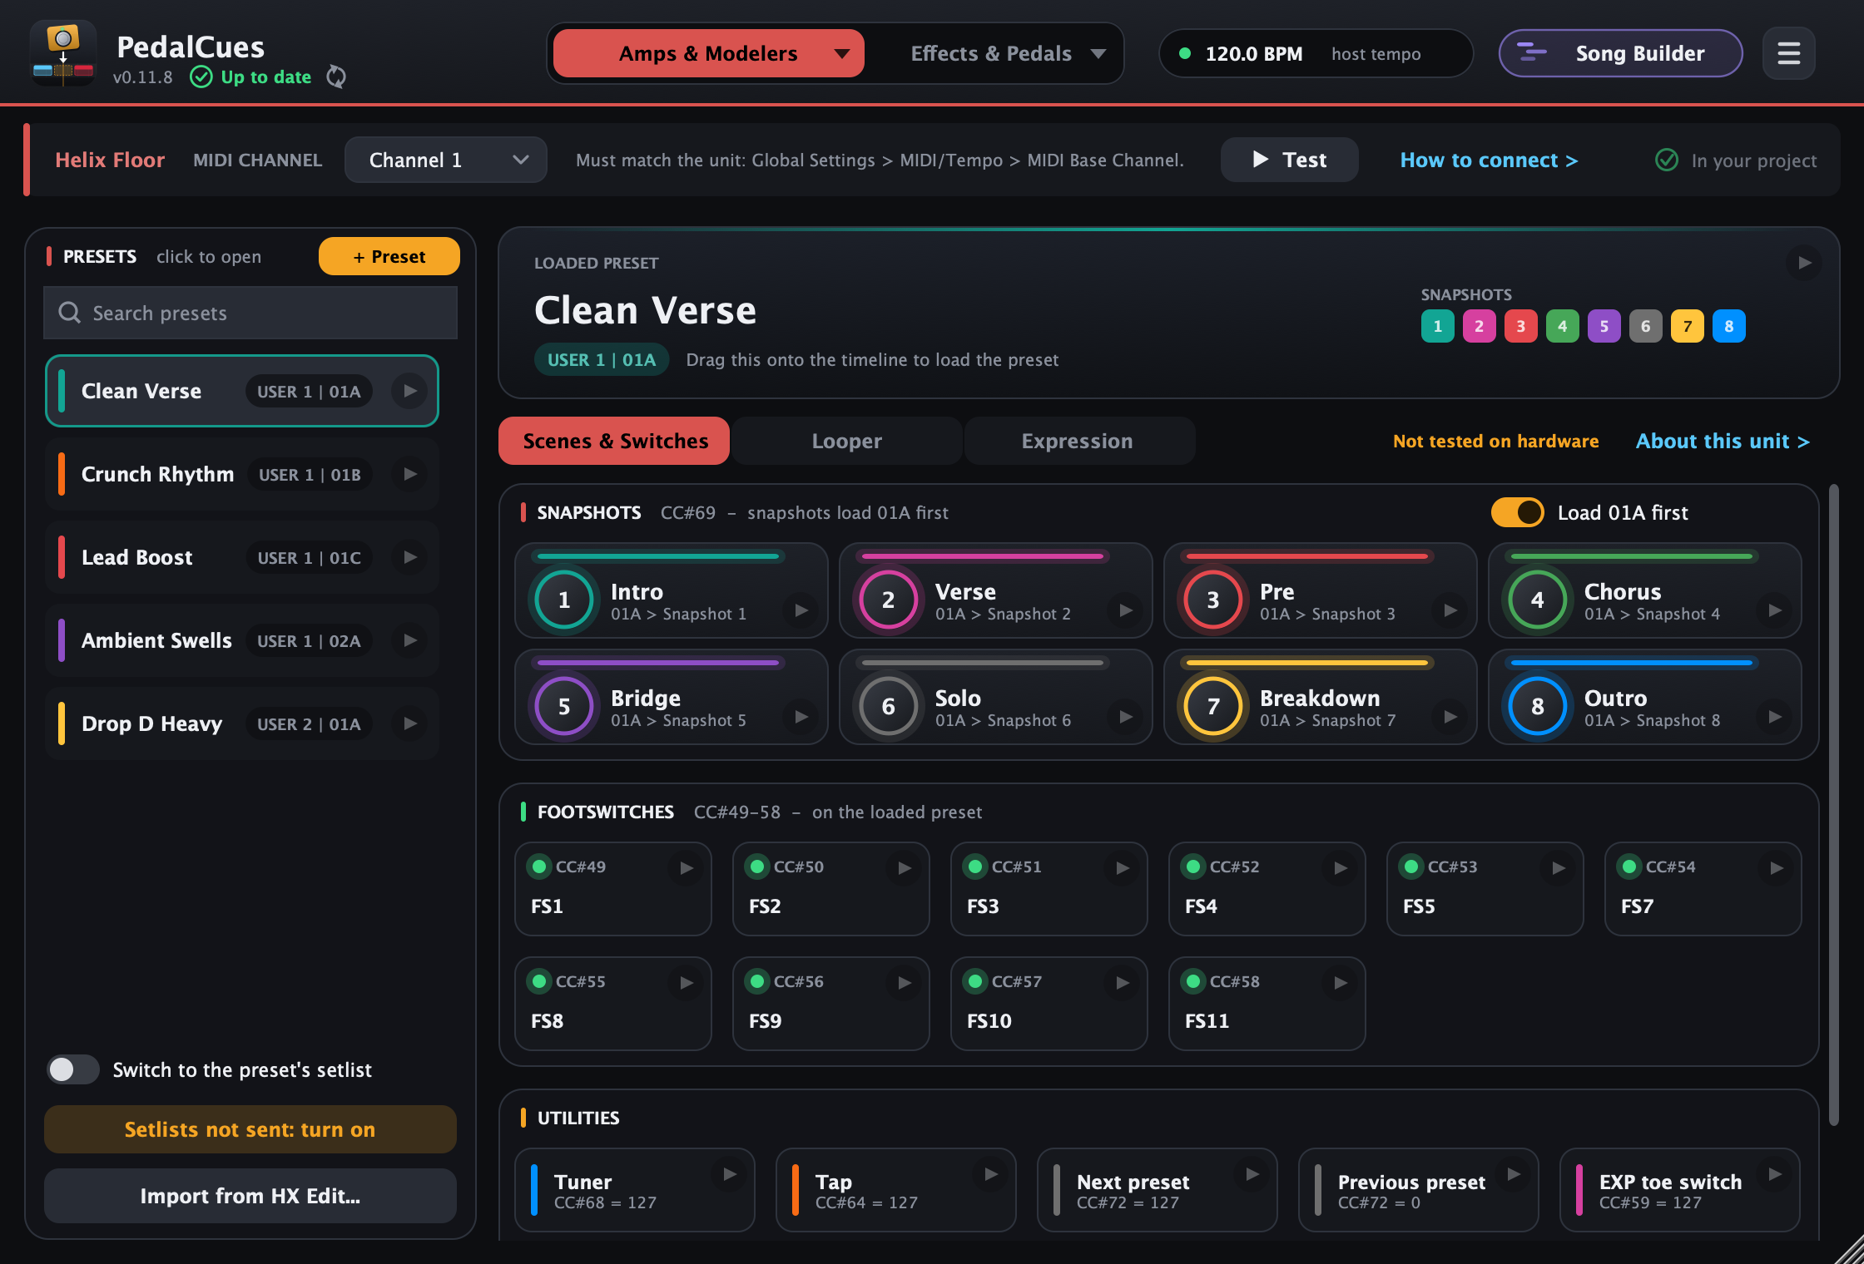Play the Crunch Rhythm preset

[409, 474]
